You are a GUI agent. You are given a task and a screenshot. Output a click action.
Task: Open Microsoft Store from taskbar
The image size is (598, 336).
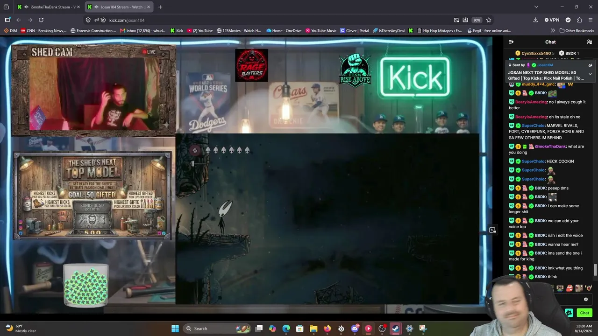tap(300, 329)
